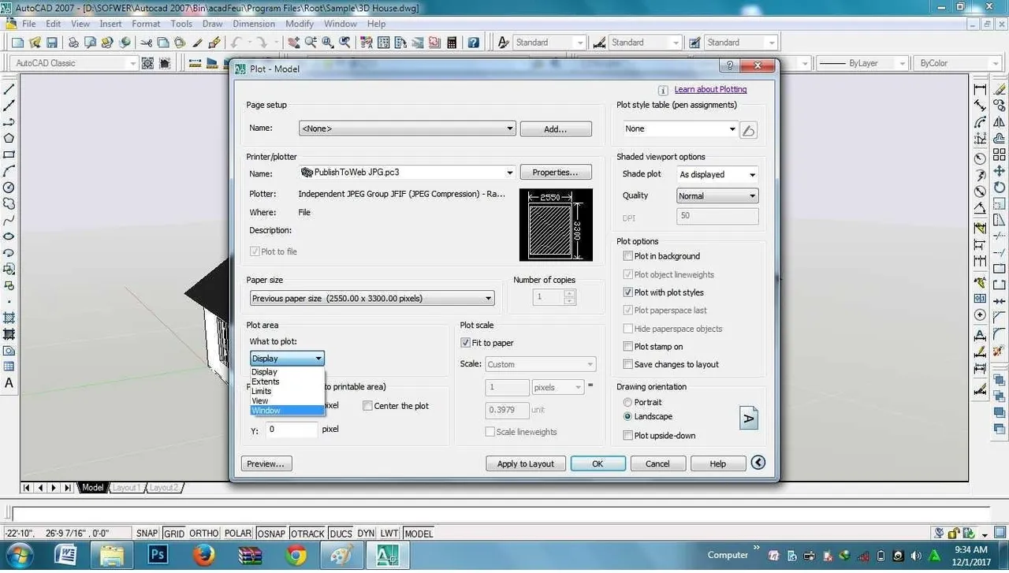Open Paper size dropdown
Image resolution: width=1009 pixels, height=573 pixels.
[372, 298]
